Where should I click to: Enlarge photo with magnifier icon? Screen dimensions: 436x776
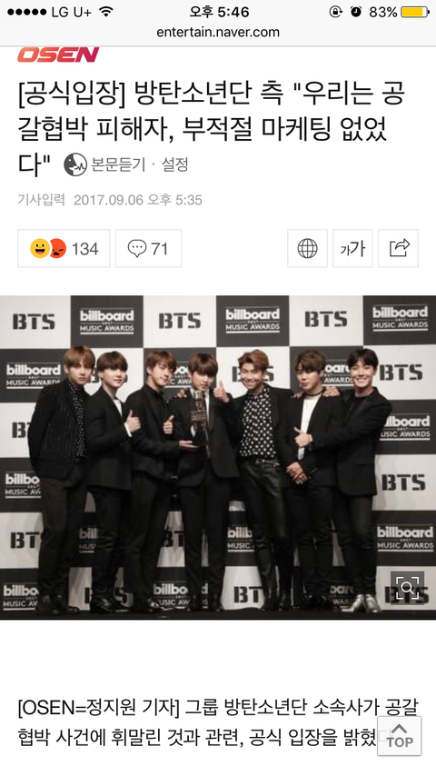pyautogui.click(x=407, y=587)
